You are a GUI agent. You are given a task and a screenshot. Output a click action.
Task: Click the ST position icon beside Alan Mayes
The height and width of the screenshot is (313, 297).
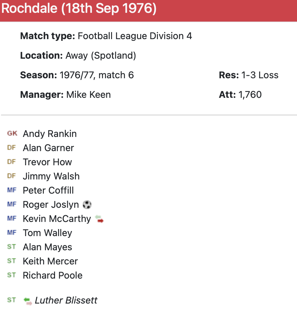[x=11, y=247]
